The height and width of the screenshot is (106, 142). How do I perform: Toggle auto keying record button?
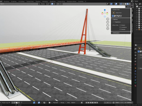point(82,103)
